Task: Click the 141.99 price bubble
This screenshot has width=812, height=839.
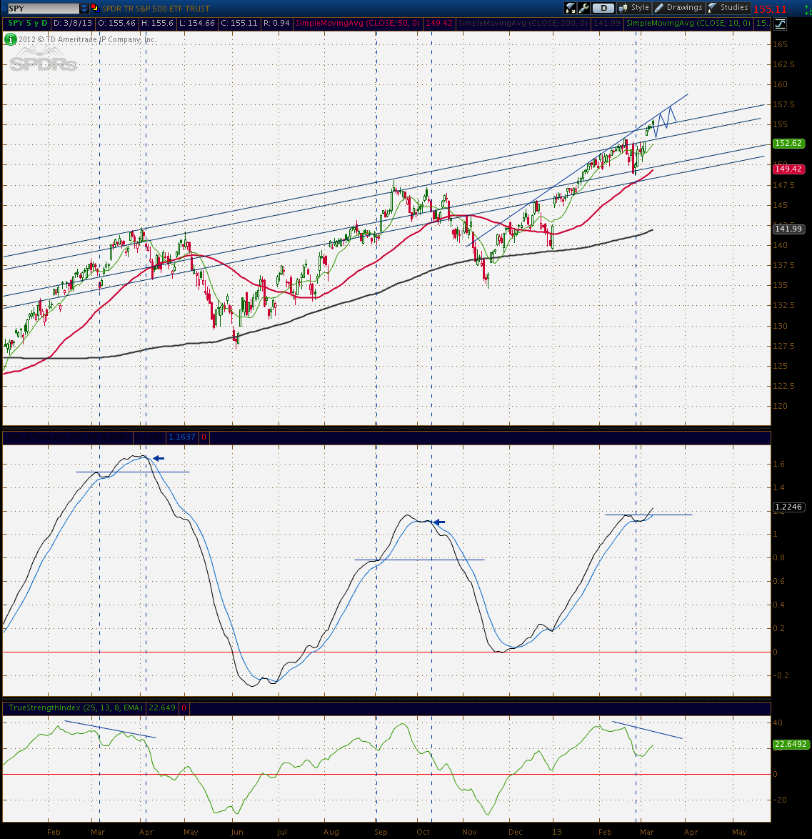Action: click(x=789, y=229)
